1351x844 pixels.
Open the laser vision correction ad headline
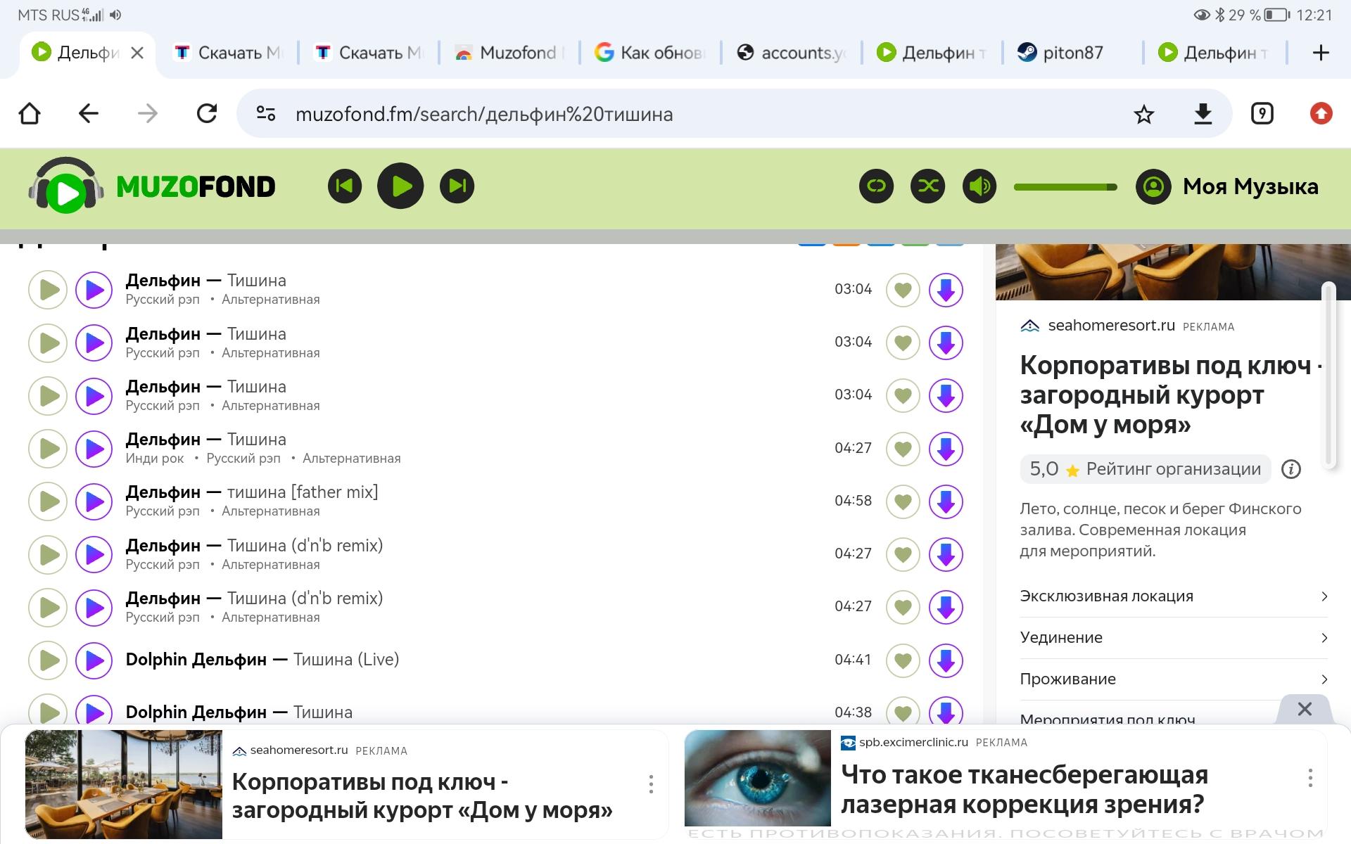tap(1025, 789)
